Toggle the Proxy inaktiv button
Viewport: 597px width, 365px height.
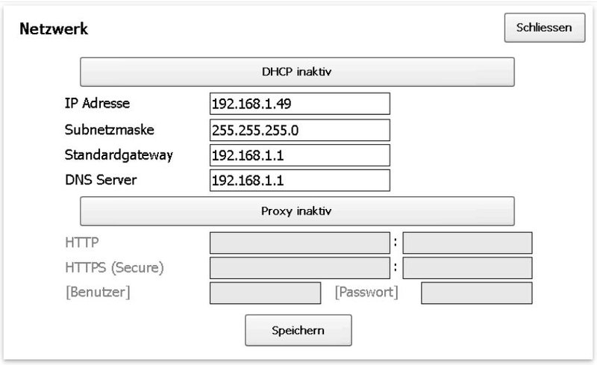point(297,211)
